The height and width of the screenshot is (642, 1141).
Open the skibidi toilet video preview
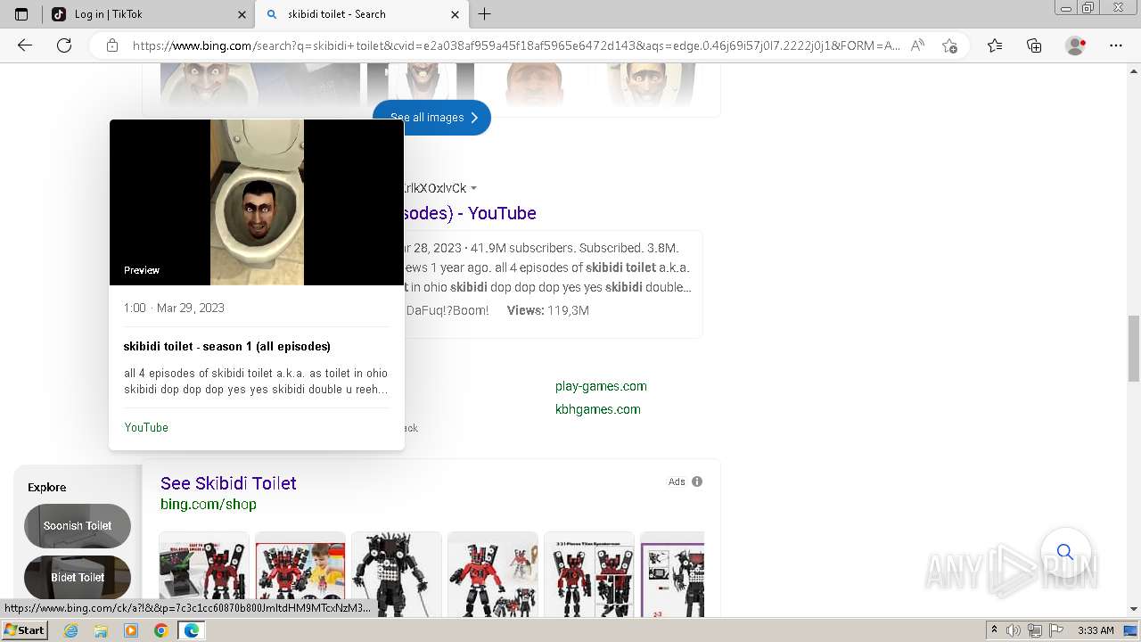coord(257,202)
